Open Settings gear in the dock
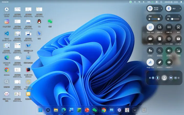This screenshot has height=115, width=184. pos(48,110)
